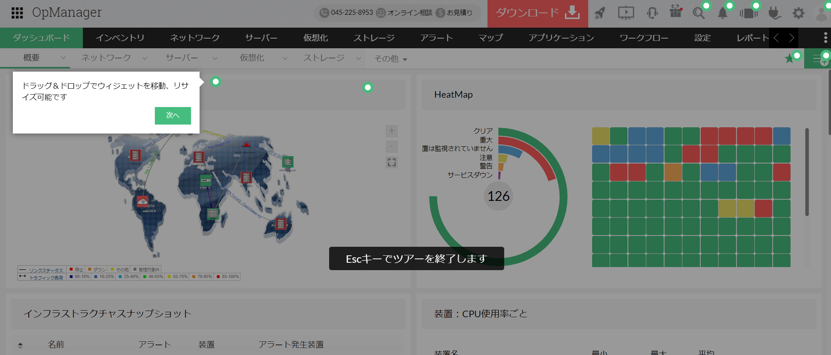
Task: Click the 85-100% traffic load legend swatch
Action: 218,277
